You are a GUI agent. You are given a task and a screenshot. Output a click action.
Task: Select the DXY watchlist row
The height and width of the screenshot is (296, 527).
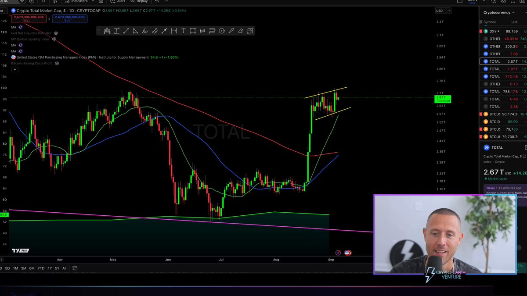(503, 32)
